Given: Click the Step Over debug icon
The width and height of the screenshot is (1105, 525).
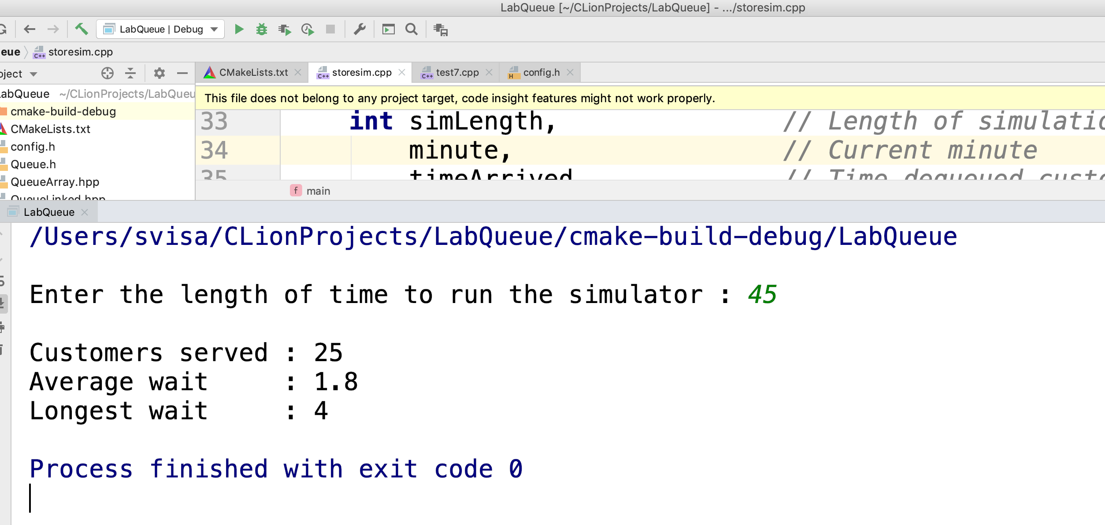Looking at the screenshot, I should point(283,28).
